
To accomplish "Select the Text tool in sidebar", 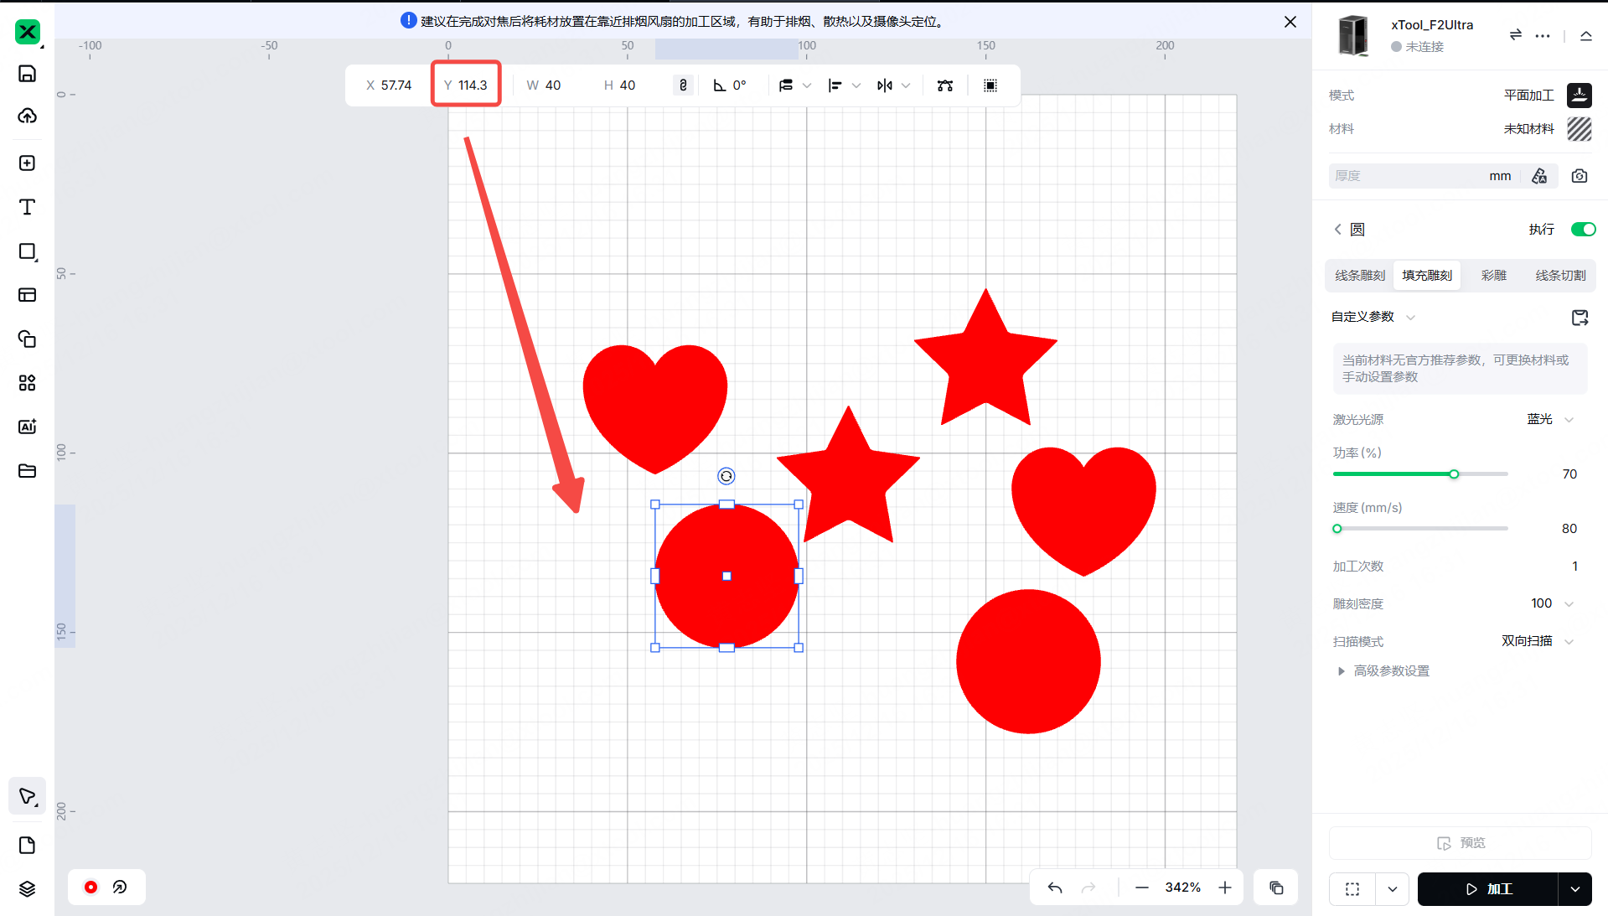I will (x=27, y=207).
